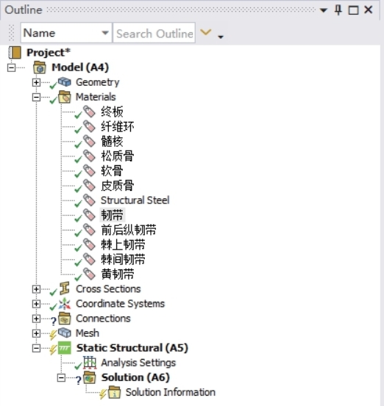The image size is (384, 406).
Task: Select the 黄韧带 material item
Action: [x=118, y=274]
